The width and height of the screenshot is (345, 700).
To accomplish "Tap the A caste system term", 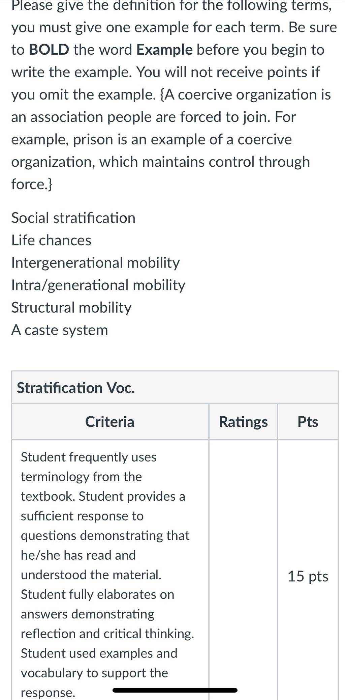I will [60, 330].
